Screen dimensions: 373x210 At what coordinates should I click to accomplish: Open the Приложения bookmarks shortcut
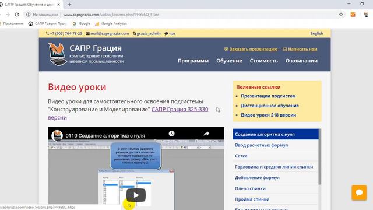click(12, 23)
